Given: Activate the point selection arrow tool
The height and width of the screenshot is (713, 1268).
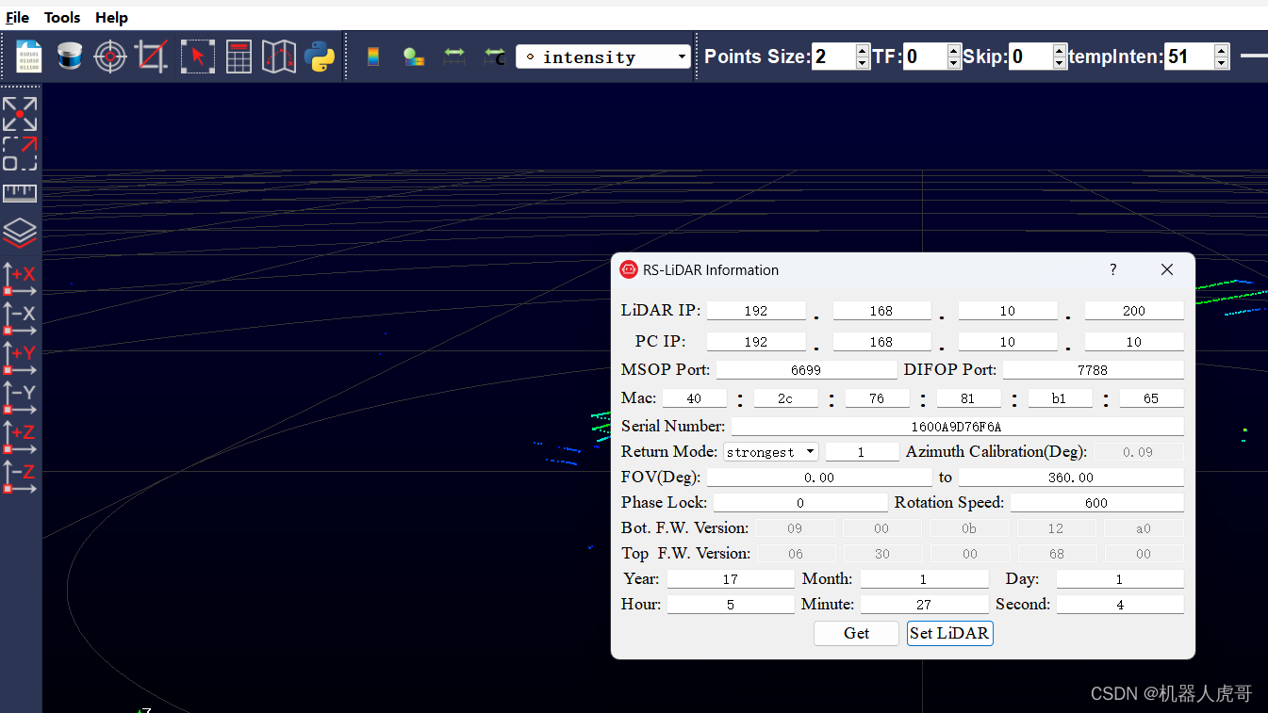Looking at the screenshot, I should pyautogui.click(x=197, y=57).
